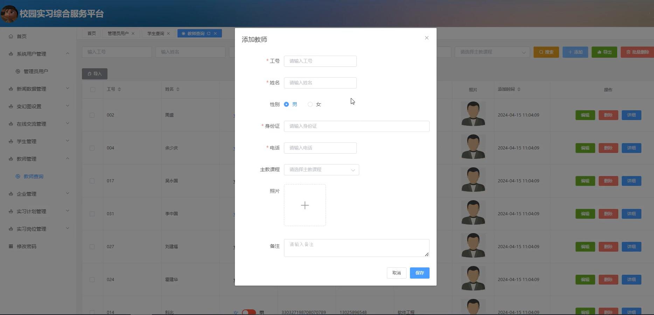654x315 pixels.
Task: Click the refresh icon on 教师查询 tab
Action: pyautogui.click(x=209, y=33)
